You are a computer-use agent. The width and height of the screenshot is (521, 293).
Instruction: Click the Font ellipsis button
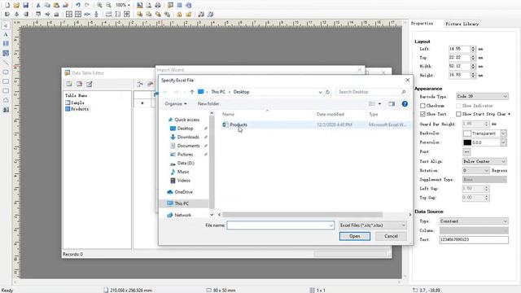(x=466, y=152)
